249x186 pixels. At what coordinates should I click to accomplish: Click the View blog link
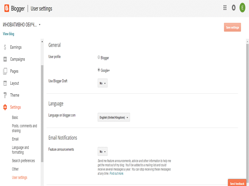(x=8, y=34)
